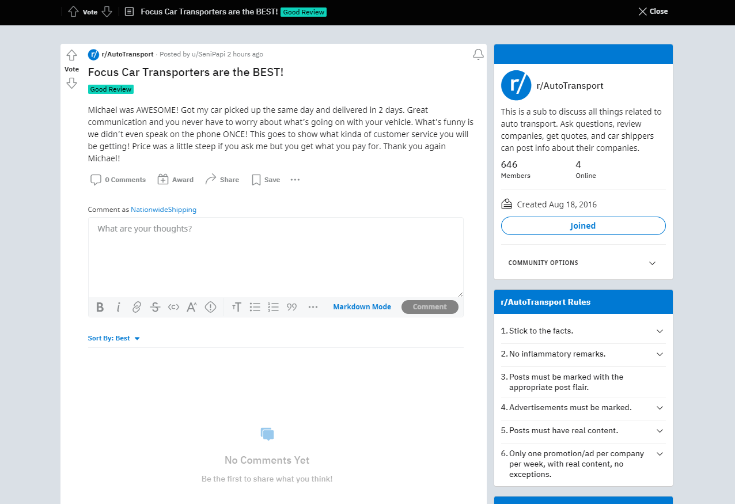Viewport: 735px width, 504px height.
Task: Toggle superscript formatting
Action: click(192, 307)
